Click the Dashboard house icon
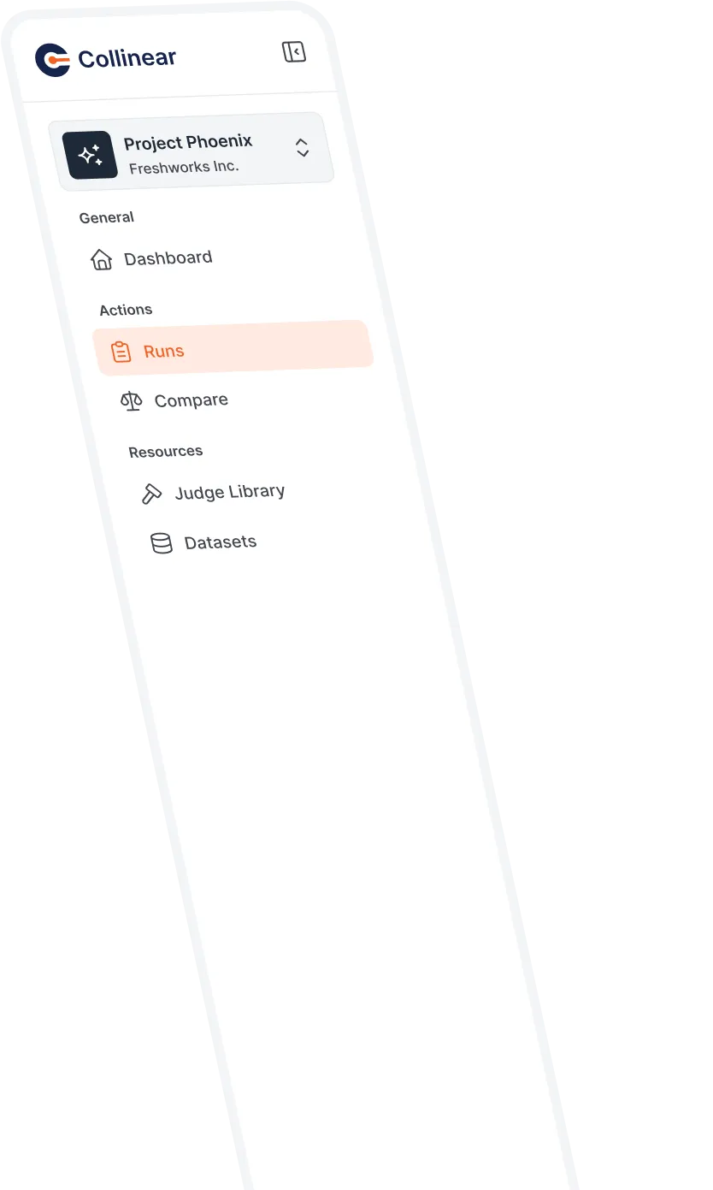Image resolution: width=713 pixels, height=1190 pixels. 102,260
